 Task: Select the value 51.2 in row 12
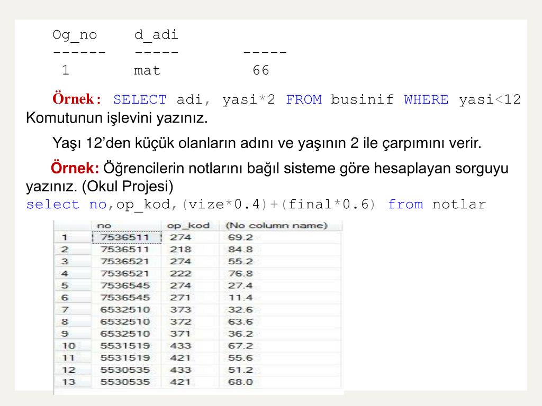pyautogui.click(x=241, y=370)
